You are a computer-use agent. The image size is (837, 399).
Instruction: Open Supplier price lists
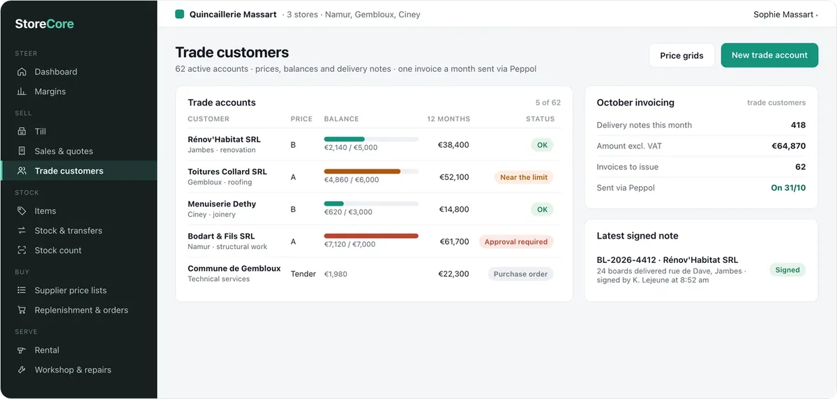(78, 290)
